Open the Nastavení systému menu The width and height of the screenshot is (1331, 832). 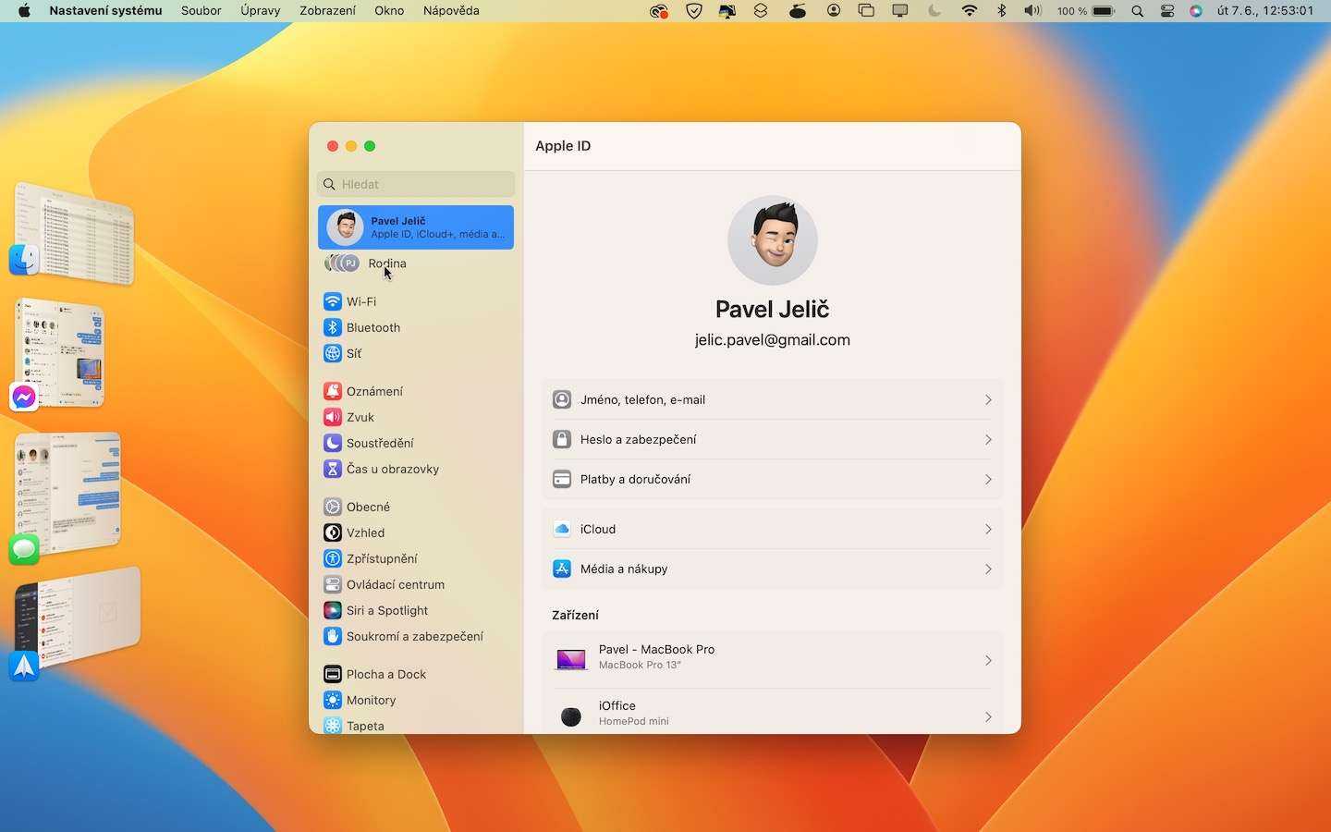[105, 11]
